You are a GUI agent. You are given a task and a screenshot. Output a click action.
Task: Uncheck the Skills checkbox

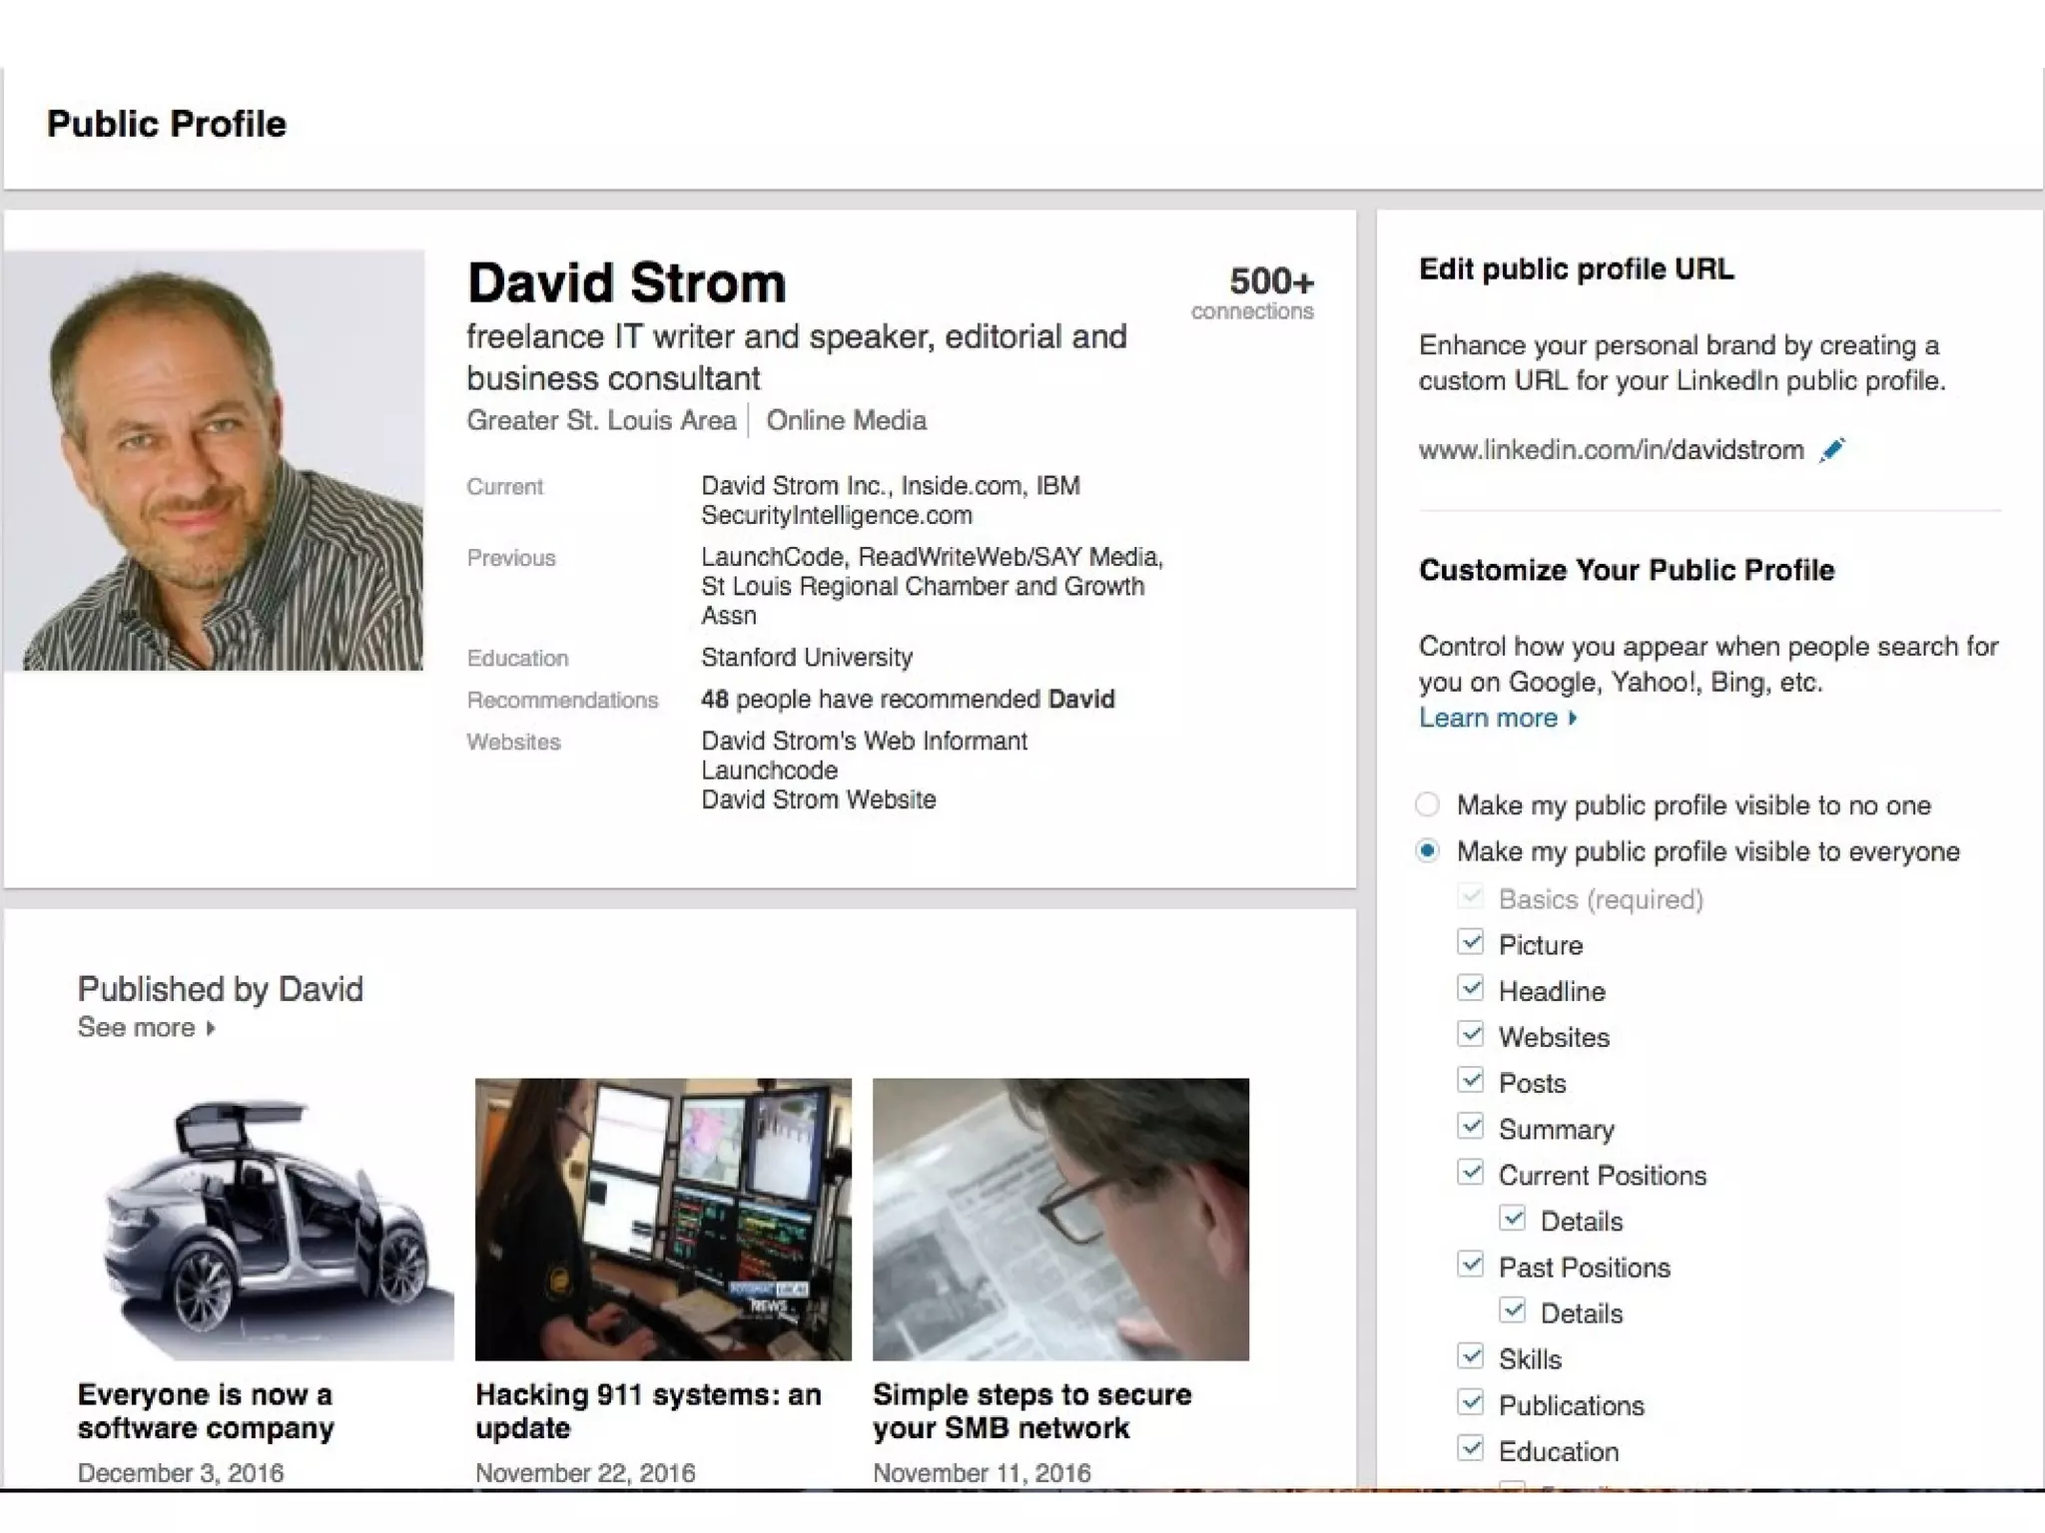tap(1470, 1356)
